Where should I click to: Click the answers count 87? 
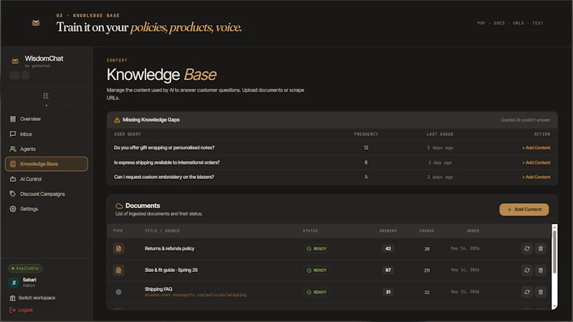388,270
